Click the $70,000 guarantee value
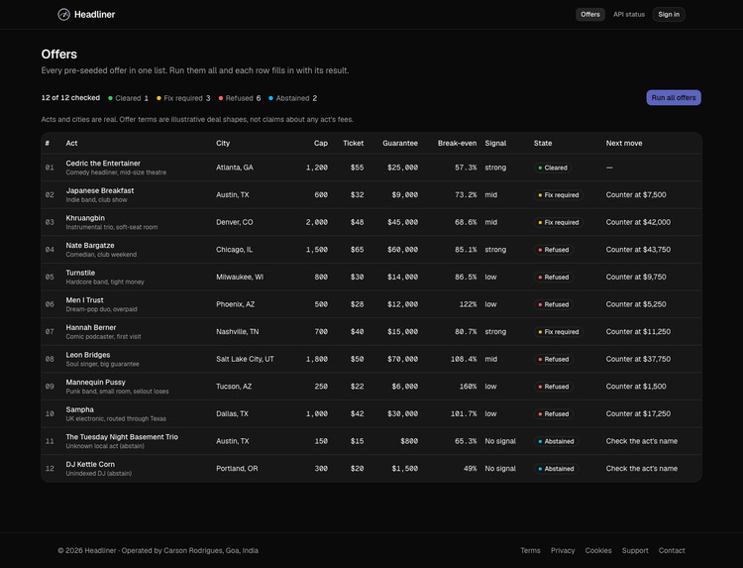This screenshot has width=743, height=568. pos(402,360)
